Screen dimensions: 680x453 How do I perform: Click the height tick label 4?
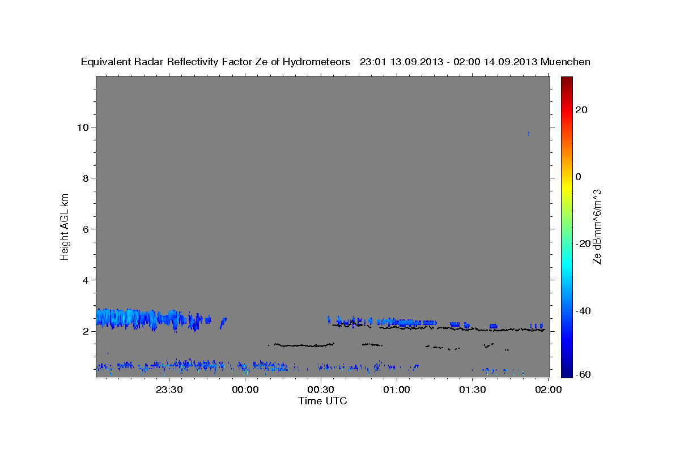tap(86, 280)
